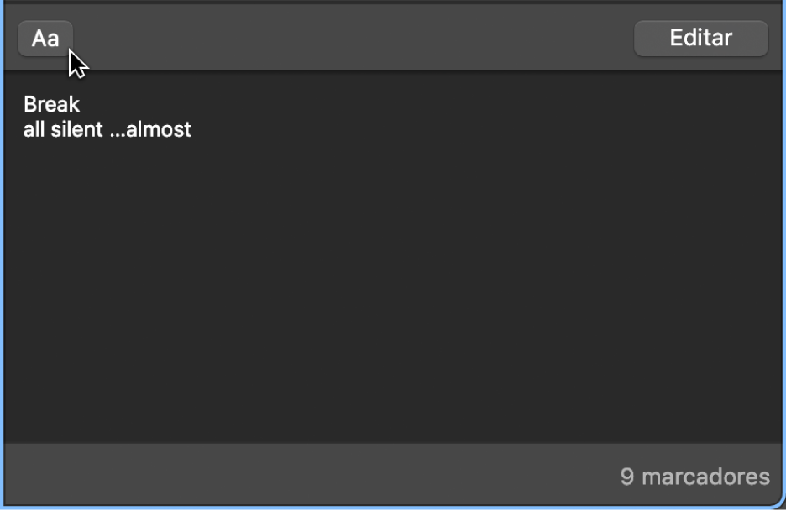Click the number 9 in the status bar
Image resolution: width=786 pixels, height=511 pixels.
627,477
